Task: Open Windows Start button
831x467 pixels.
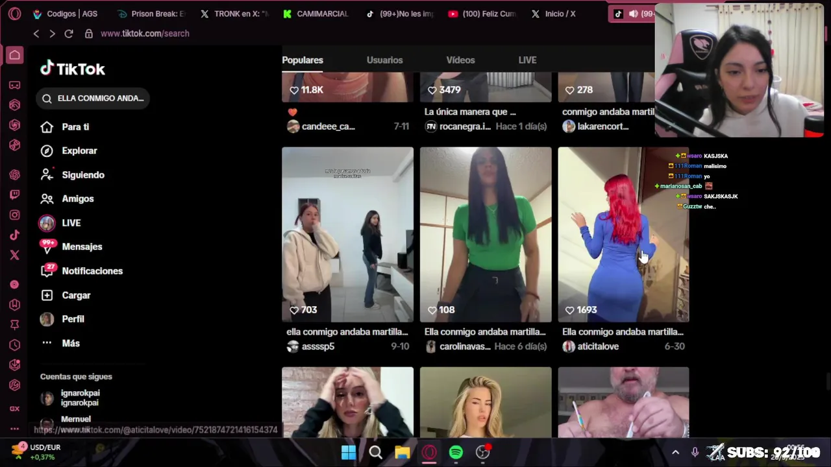Action: (x=349, y=452)
